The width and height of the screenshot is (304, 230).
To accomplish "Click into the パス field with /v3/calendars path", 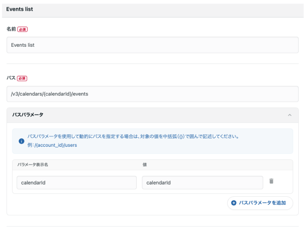I will (152, 94).
